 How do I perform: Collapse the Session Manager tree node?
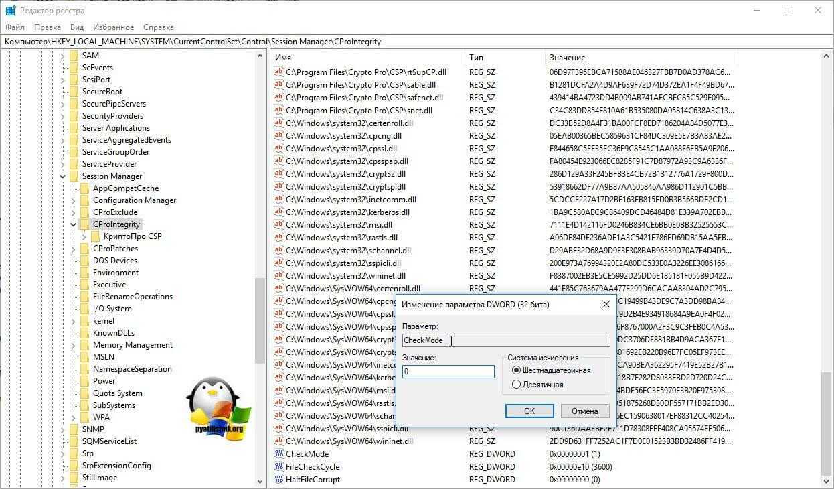tap(63, 176)
